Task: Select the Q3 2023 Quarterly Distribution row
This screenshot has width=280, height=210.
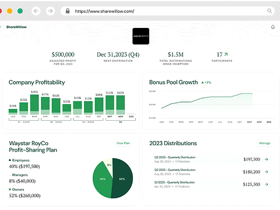Action: [x=211, y=159]
